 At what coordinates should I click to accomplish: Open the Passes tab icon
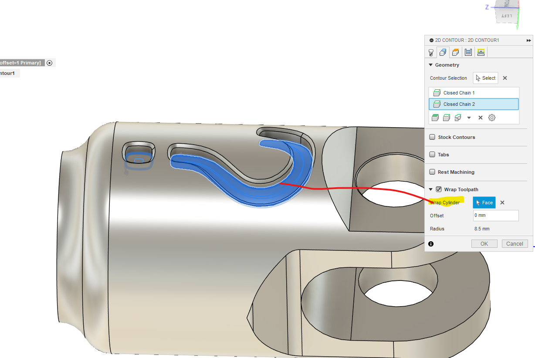pos(468,52)
